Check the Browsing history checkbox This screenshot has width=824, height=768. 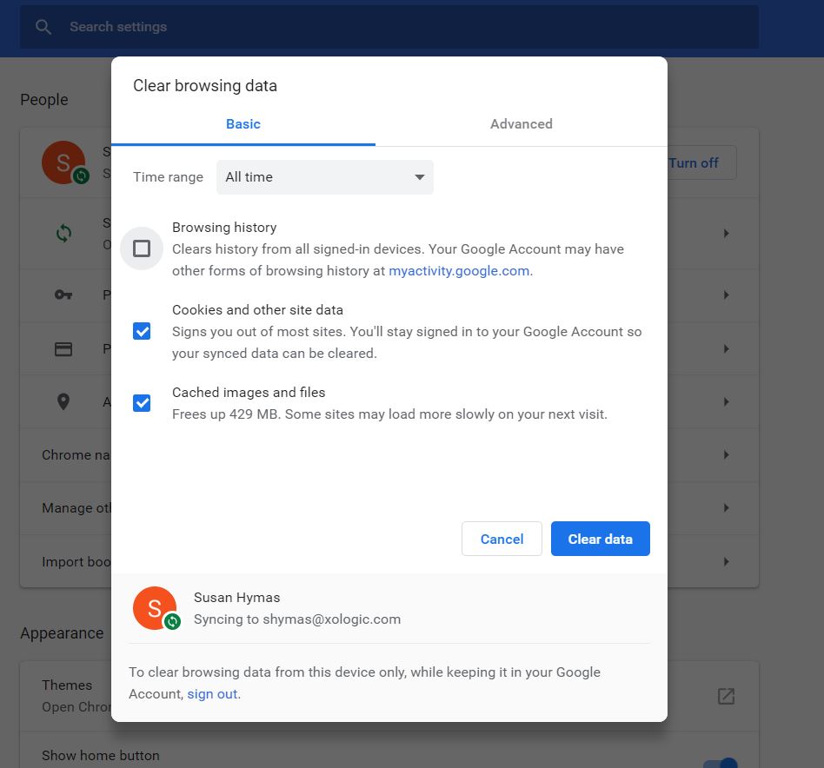click(x=142, y=248)
